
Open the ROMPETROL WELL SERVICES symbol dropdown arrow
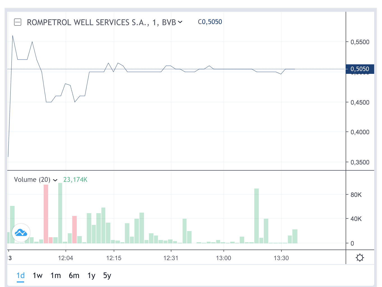tap(180, 22)
